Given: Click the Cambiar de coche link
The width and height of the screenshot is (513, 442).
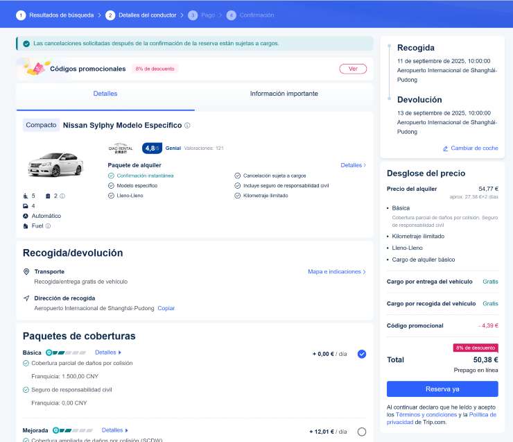Looking at the screenshot, I should 474,148.
